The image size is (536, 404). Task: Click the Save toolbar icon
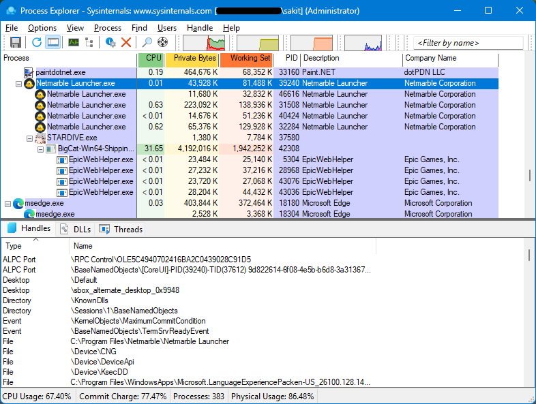coord(16,42)
